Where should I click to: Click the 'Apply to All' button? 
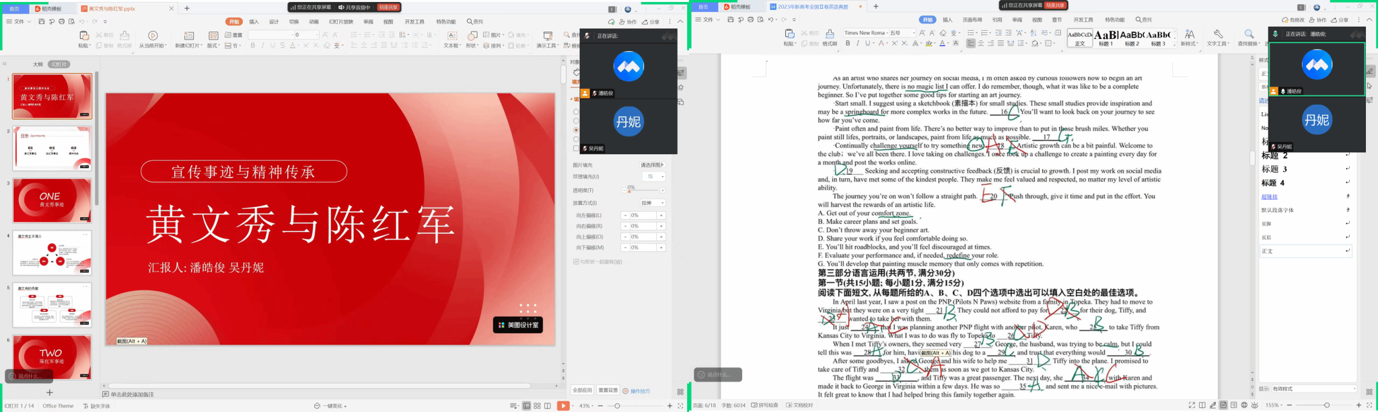582,390
